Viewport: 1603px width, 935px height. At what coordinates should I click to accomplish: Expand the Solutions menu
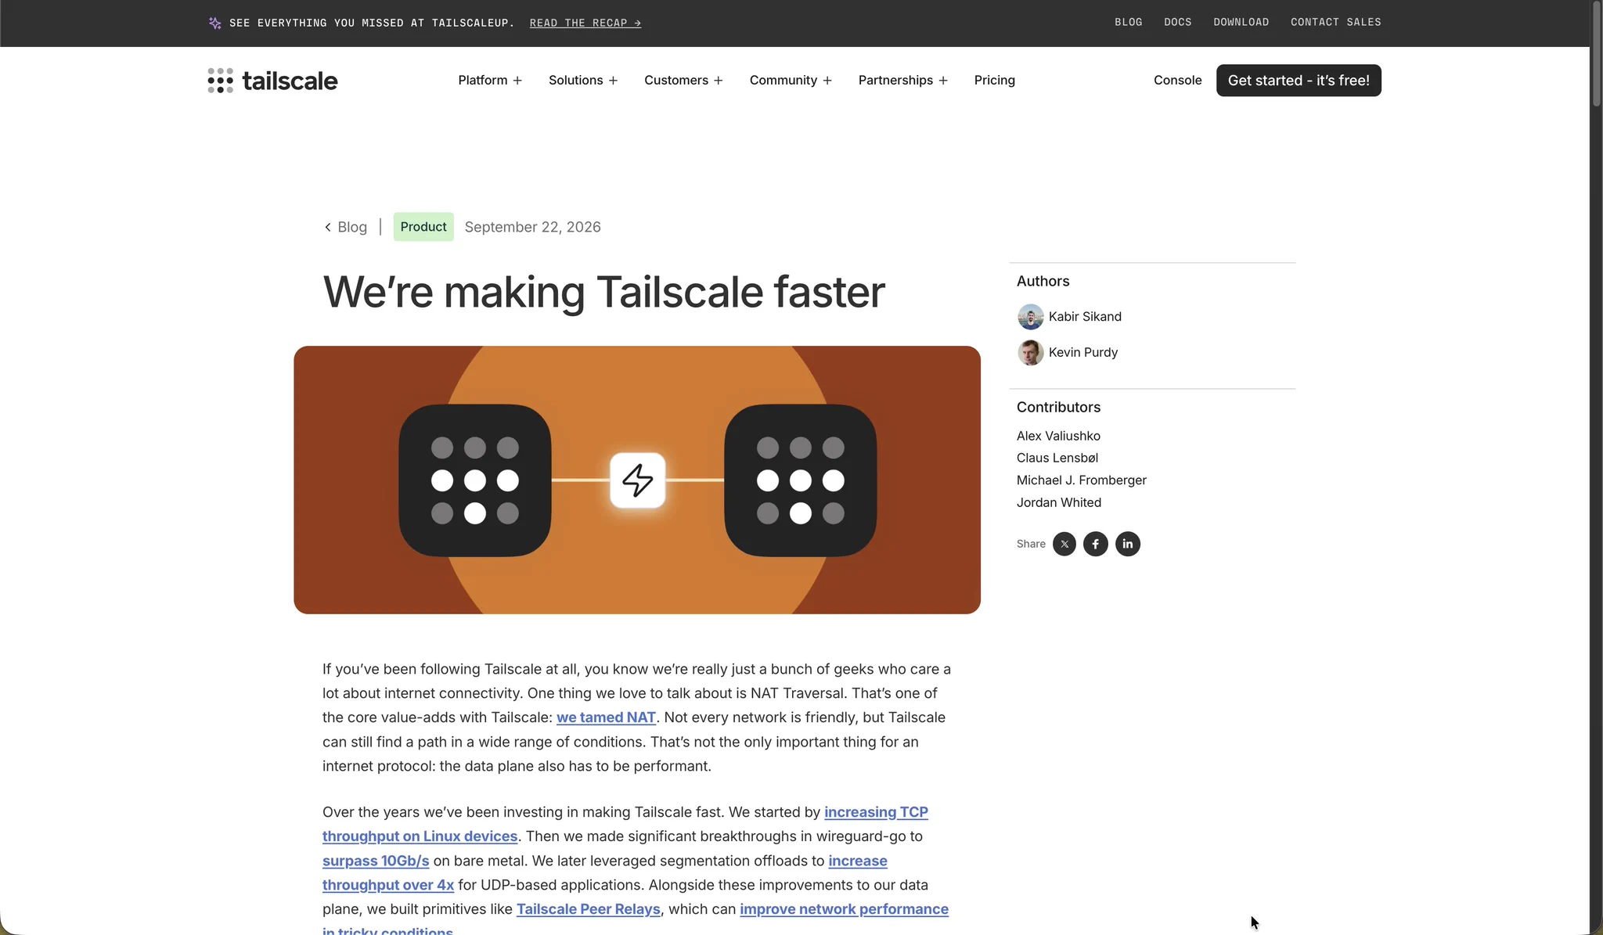(583, 81)
